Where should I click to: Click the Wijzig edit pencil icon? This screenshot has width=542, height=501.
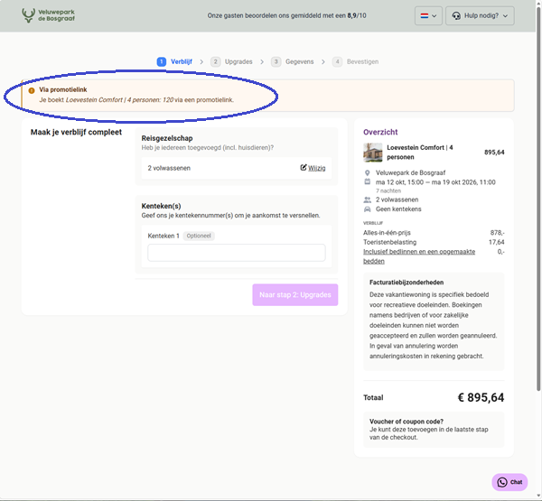(x=304, y=168)
